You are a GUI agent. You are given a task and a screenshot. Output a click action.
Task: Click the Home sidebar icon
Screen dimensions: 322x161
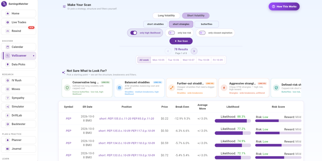pyautogui.click(x=8, y=13)
